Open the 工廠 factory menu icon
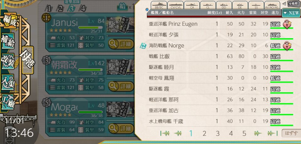The image size is (301, 144). point(8,102)
